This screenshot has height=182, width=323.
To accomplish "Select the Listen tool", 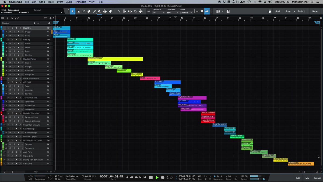I will tap(110, 11).
